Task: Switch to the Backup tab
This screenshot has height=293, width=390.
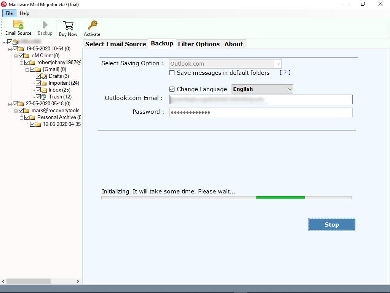Action: click(162, 43)
